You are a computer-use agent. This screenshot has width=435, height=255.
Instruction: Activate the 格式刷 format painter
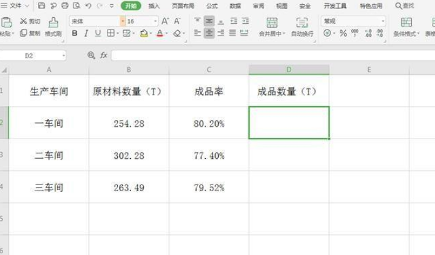coord(53,26)
